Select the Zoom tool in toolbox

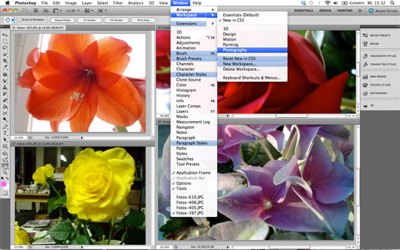pos(5,172)
